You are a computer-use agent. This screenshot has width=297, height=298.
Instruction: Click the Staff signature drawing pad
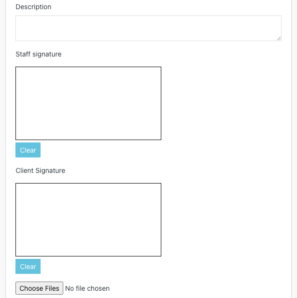coord(88,103)
